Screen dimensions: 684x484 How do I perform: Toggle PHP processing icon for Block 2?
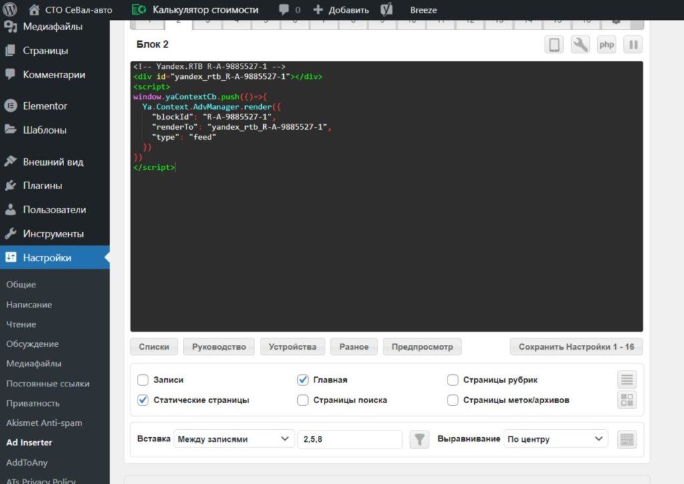(x=607, y=45)
